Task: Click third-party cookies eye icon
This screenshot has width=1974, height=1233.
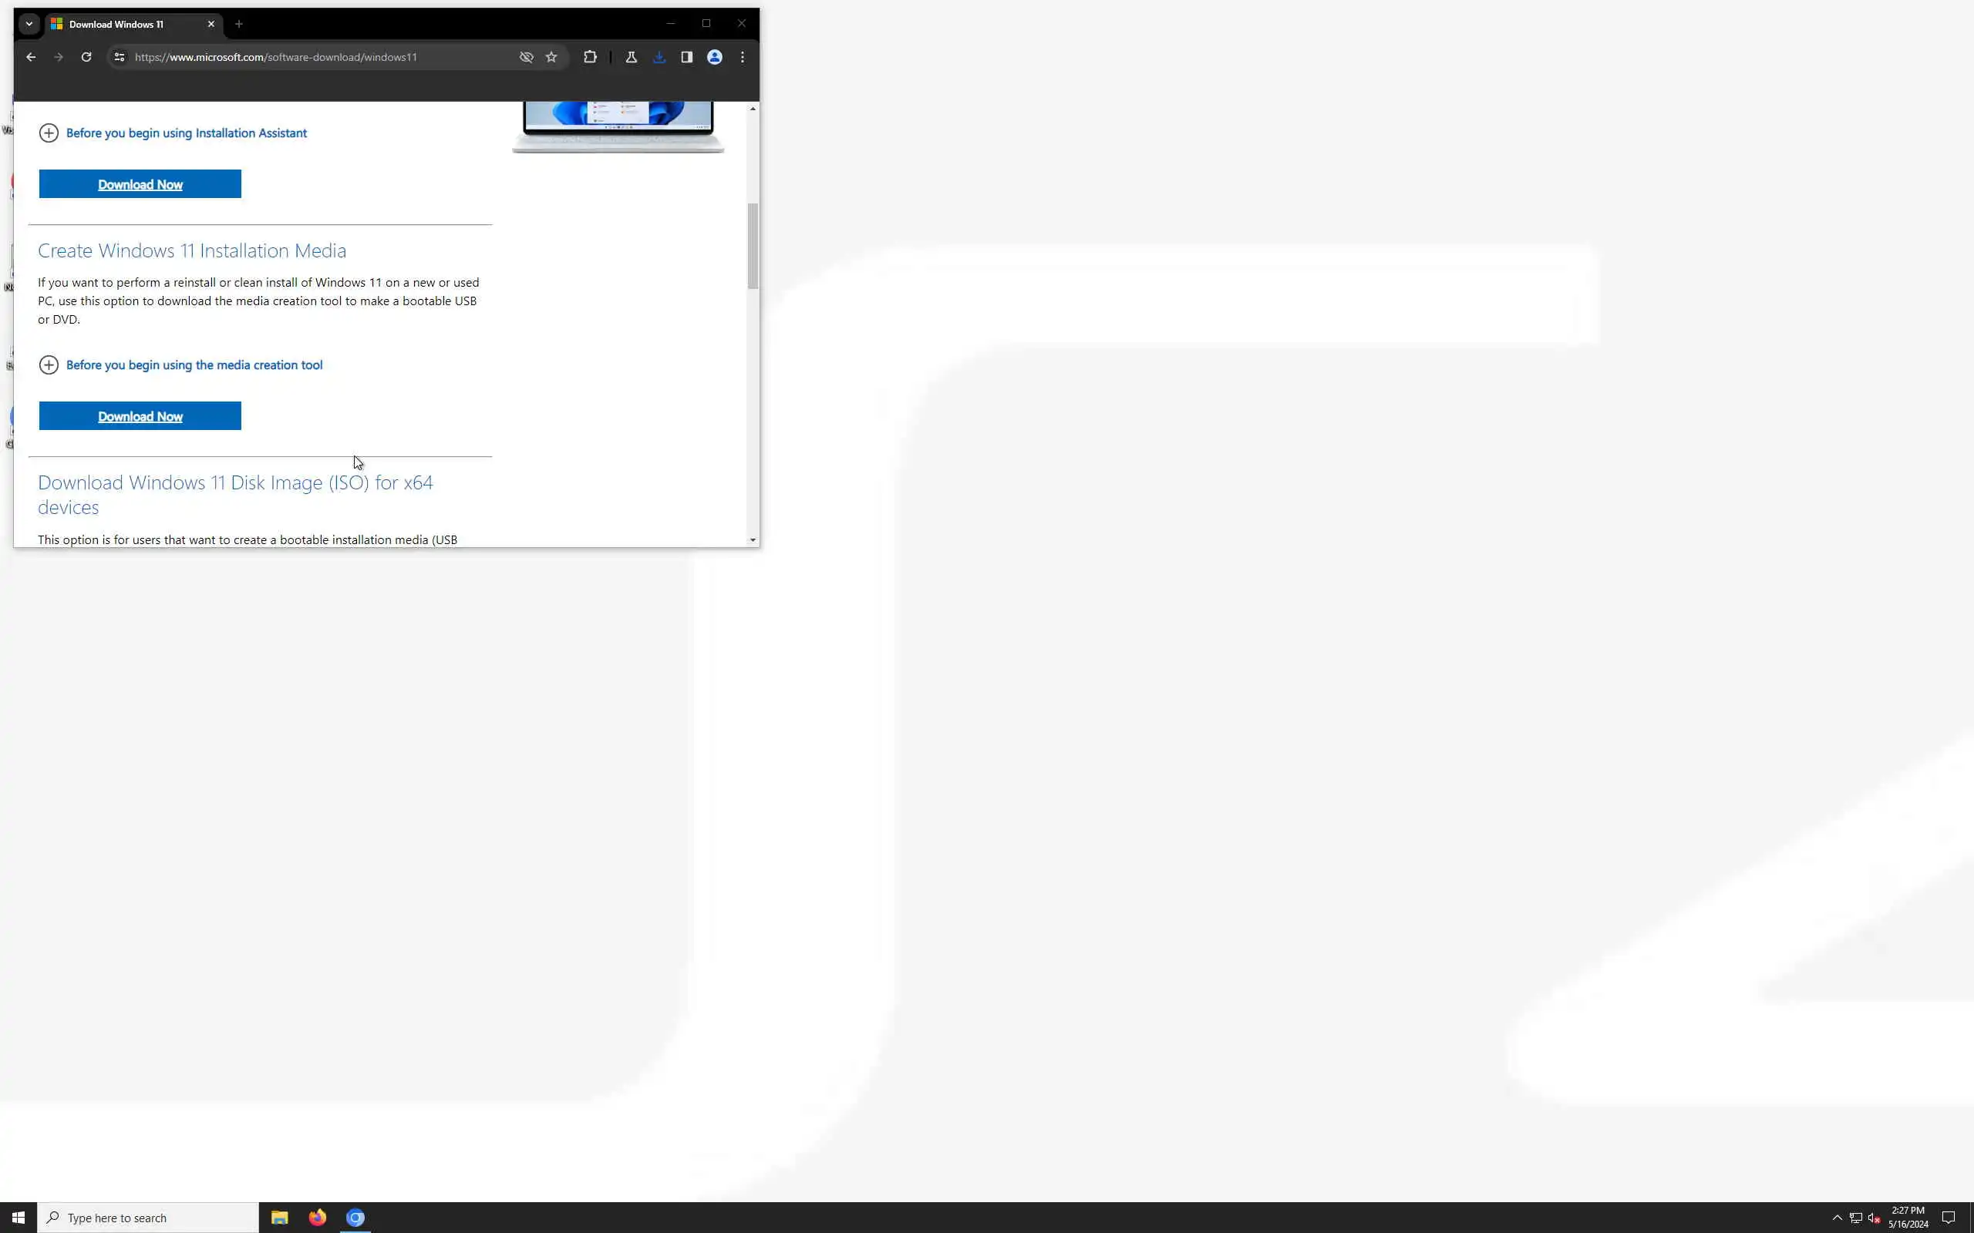Action: [x=526, y=57]
